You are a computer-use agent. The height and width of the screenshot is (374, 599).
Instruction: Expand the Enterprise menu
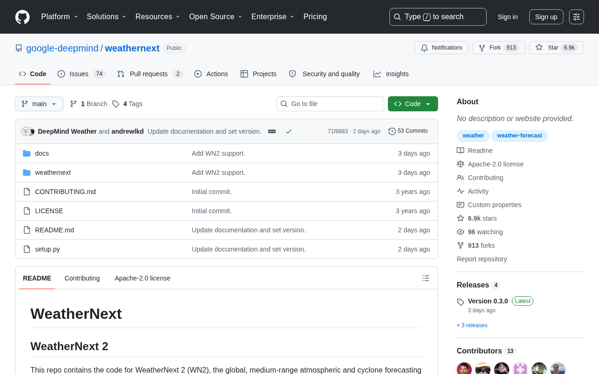coord(273,17)
